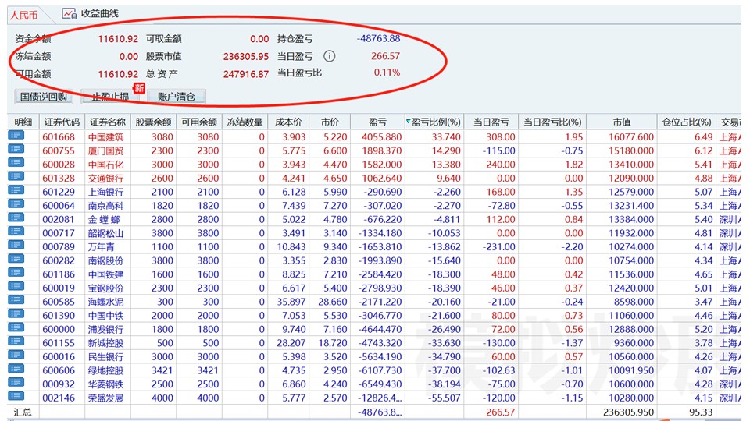Click the 国债逆回购 button

[44, 97]
